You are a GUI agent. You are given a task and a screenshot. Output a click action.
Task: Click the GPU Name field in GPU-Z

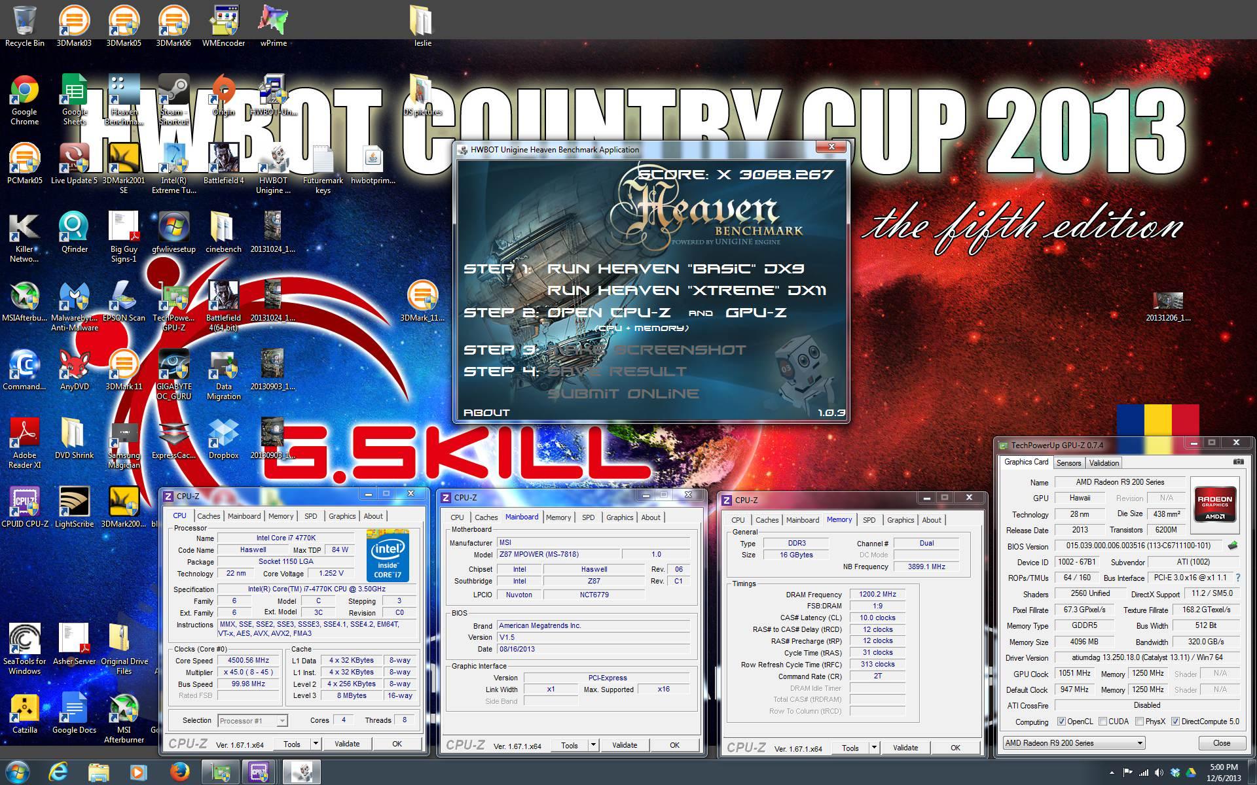[x=1120, y=482]
